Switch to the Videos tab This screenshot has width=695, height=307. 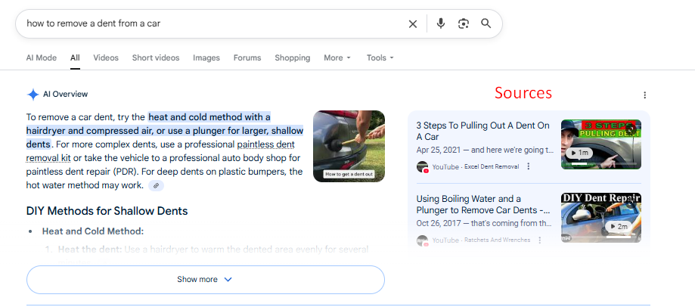106,57
